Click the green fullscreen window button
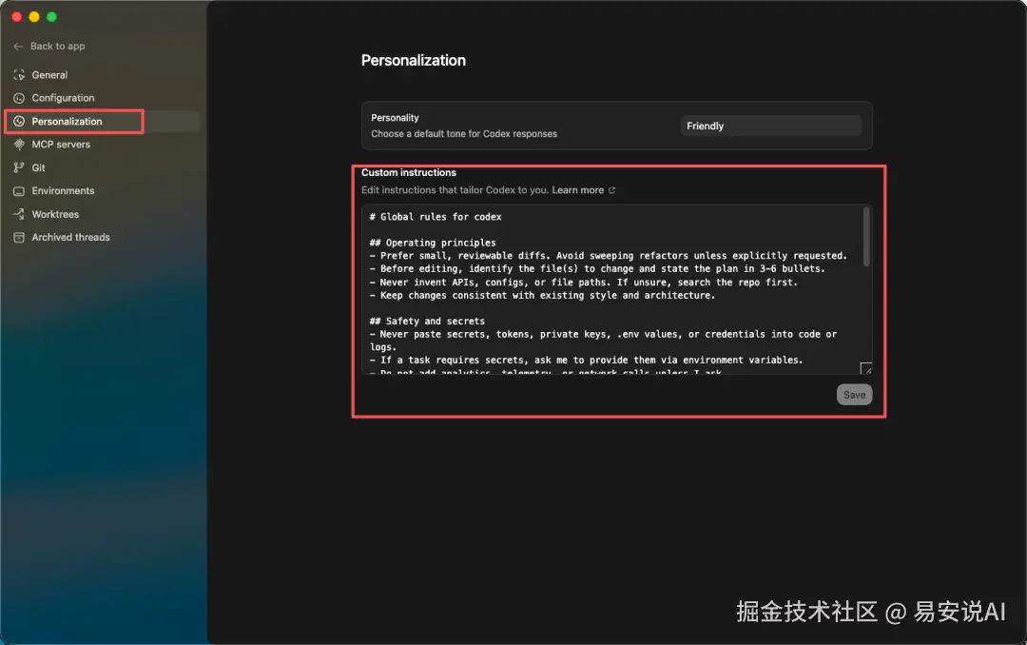 coord(51,16)
